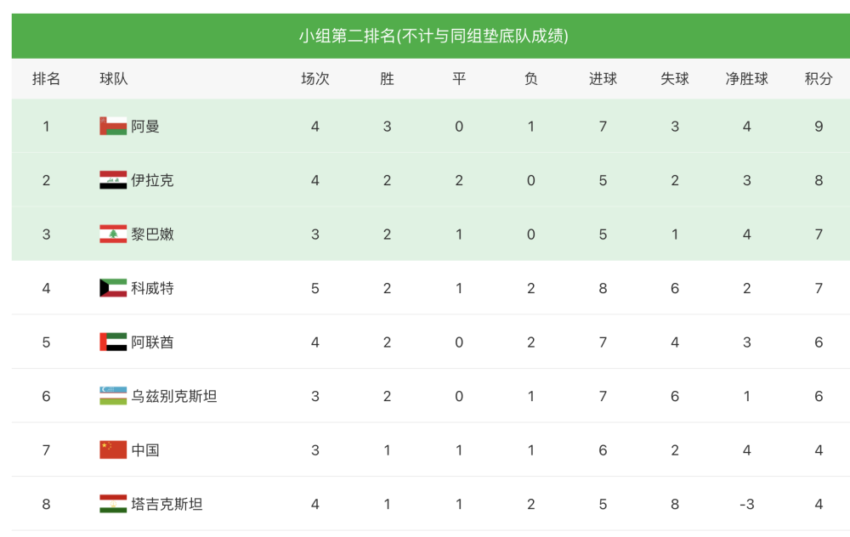Click the UAE flag icon
This screenshot has width=850, height=537.
pos(113,342)
